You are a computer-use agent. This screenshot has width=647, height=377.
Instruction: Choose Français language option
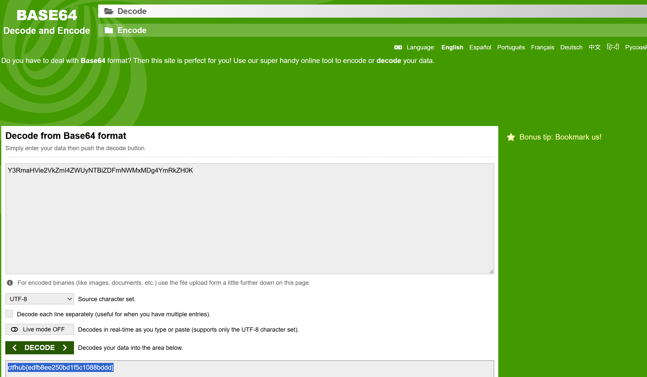click(542, 47)
